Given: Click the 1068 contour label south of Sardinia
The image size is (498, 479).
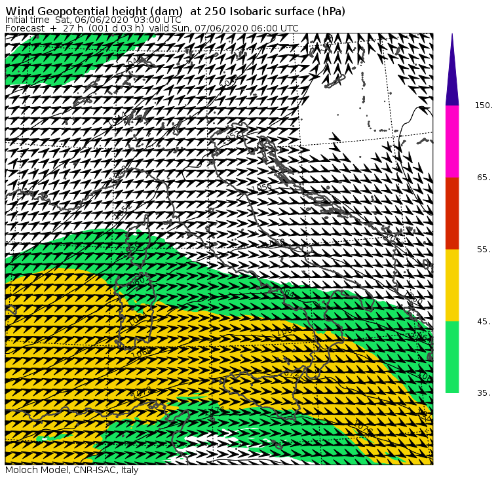Looking at the screenshot, I should [142, 353].
